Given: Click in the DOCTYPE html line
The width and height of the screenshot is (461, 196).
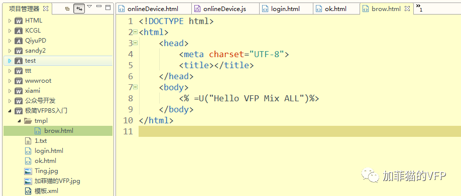Looking at the screenshot, I should (176, 21).
